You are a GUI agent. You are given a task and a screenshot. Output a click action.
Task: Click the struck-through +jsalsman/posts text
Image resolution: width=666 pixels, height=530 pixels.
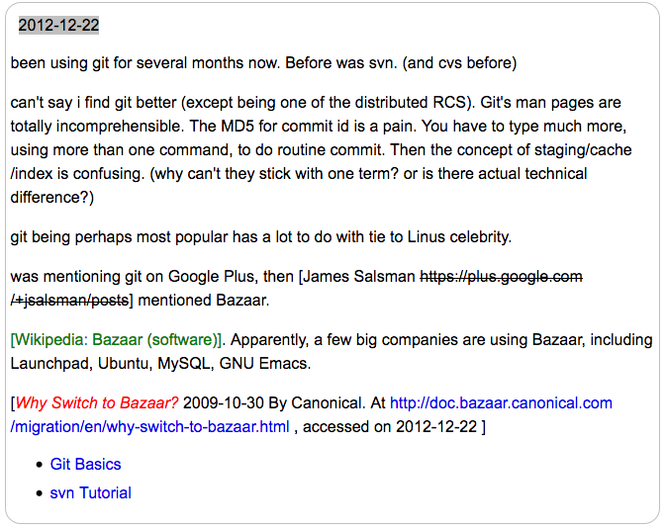pos(69,301)
